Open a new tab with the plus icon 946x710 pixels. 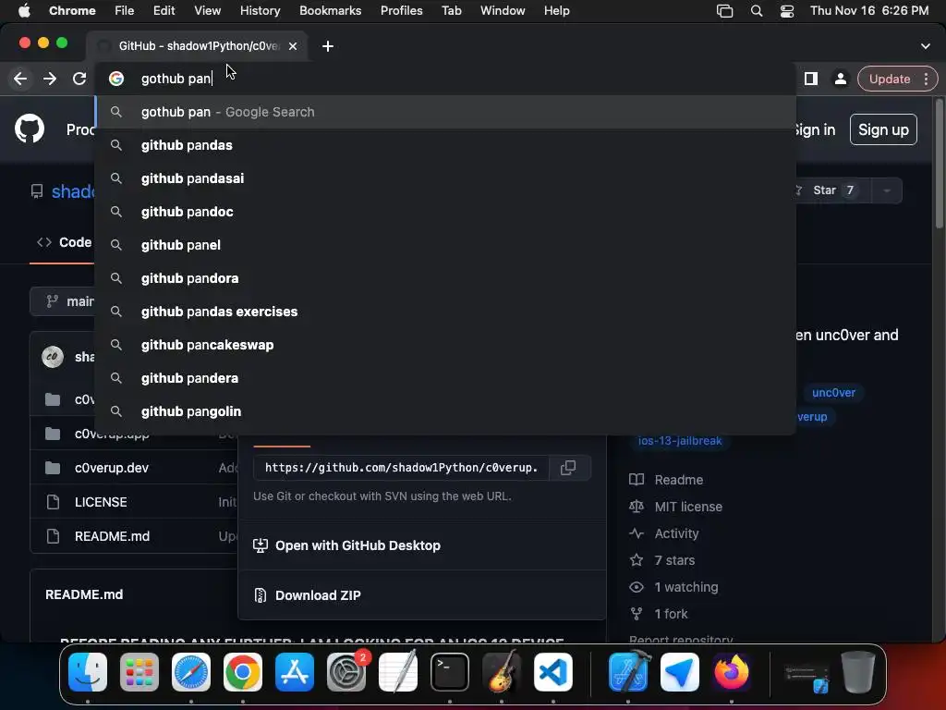328,46
